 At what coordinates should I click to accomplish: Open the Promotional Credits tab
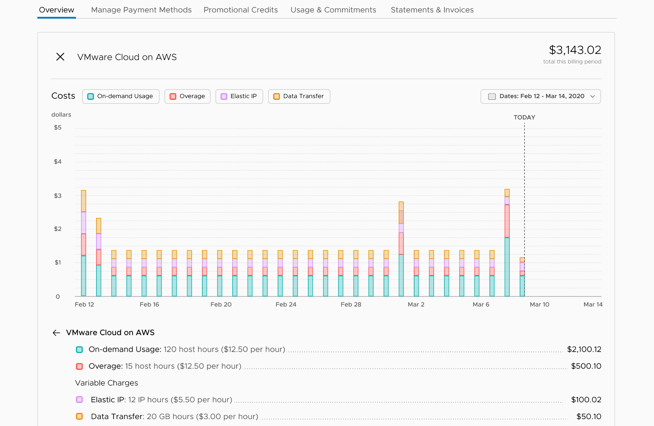241,10
